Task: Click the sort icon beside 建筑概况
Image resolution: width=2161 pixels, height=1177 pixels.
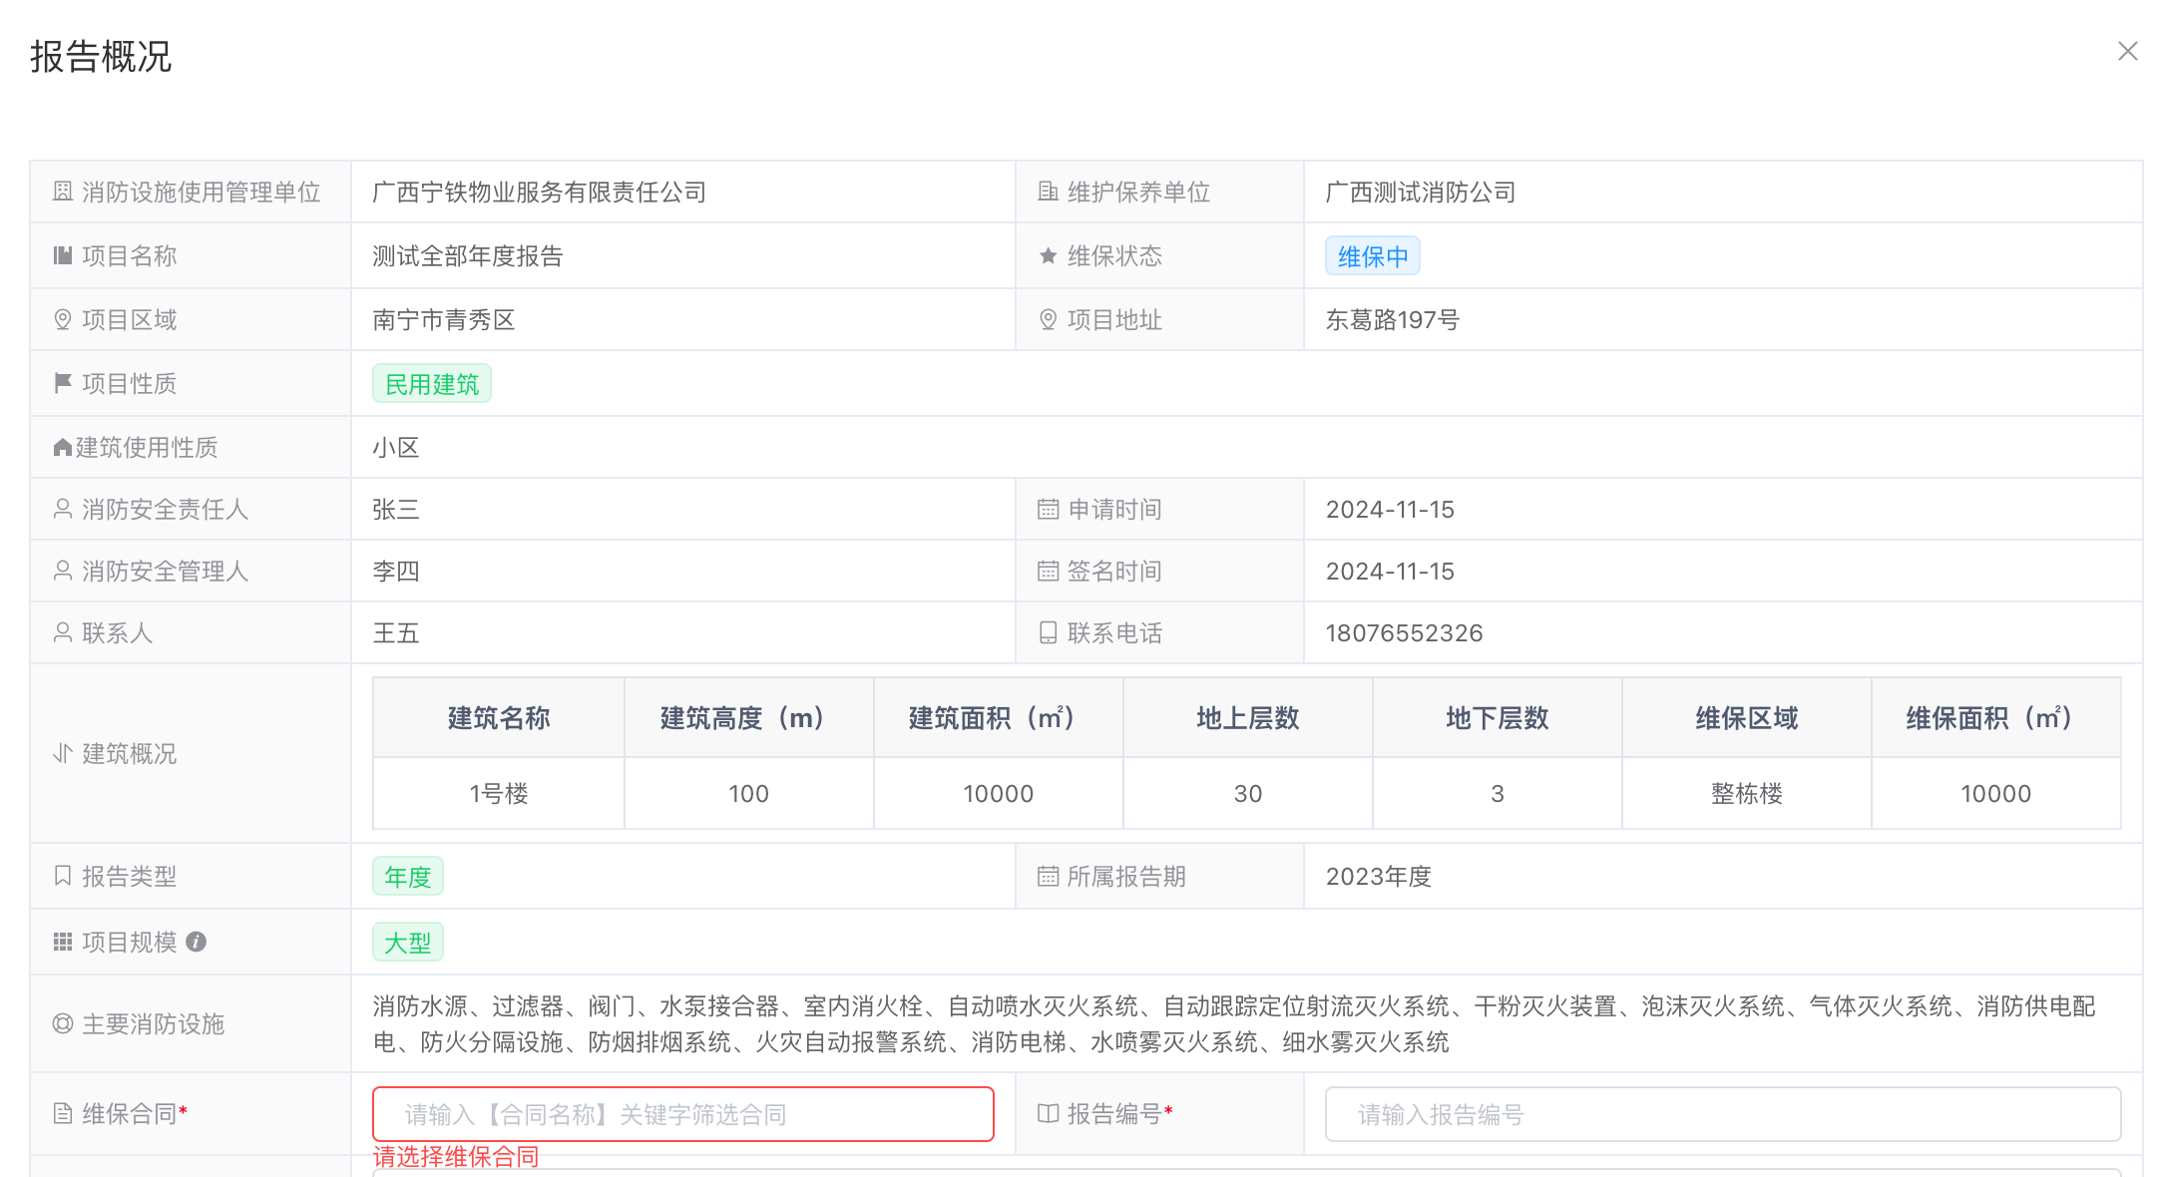Action: (x=63, y=753)
